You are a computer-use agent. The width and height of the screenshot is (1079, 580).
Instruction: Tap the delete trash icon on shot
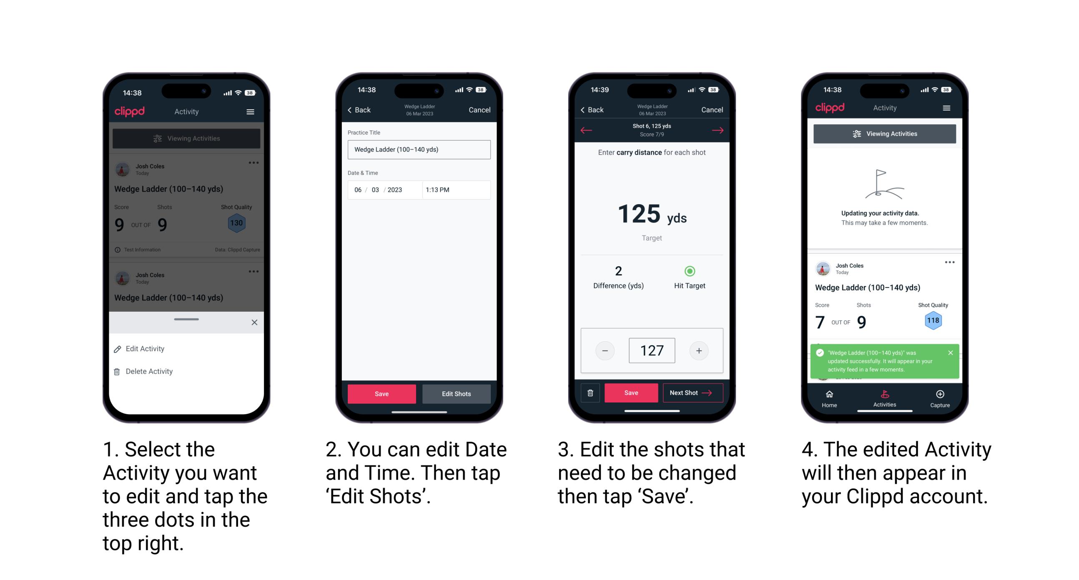589,392
